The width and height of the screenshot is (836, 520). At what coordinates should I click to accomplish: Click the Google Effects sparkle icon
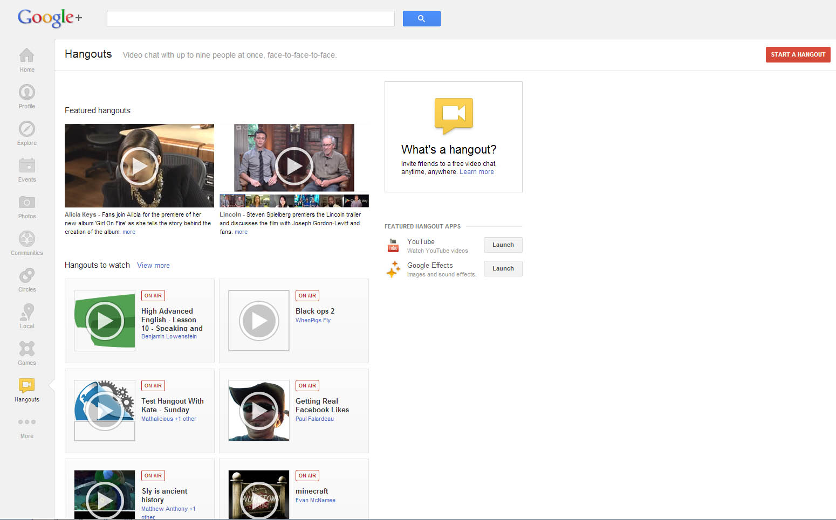[x=393, y=269]
